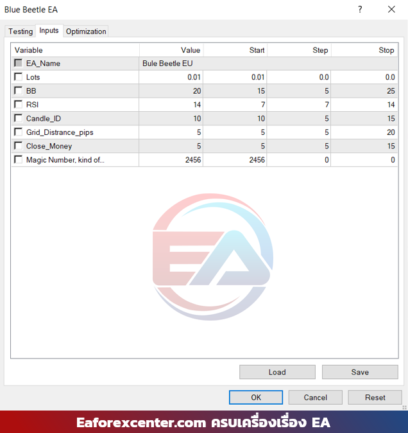This screenshot has width=408, height=433.
Task: Close the Blue Beetle EA dialog
Action: (391, 10)
